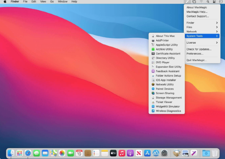Open Music in the Dock

(x=121, y=153)
